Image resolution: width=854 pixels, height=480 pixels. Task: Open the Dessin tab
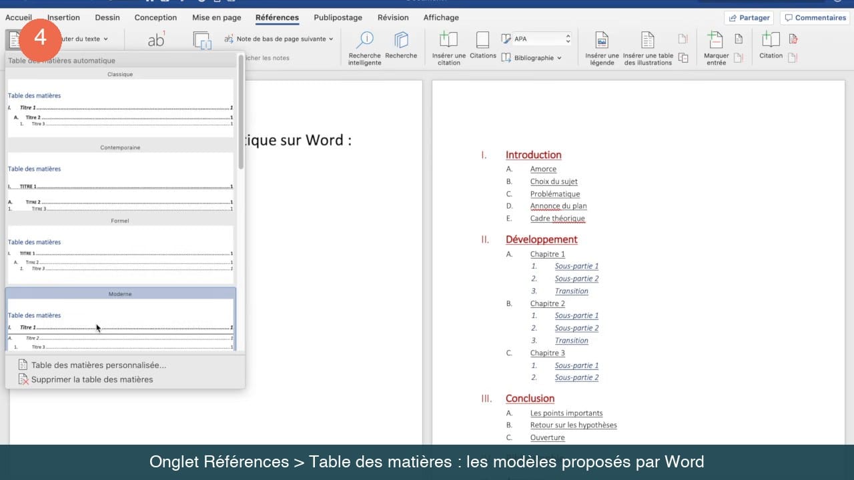pos(107,17)
